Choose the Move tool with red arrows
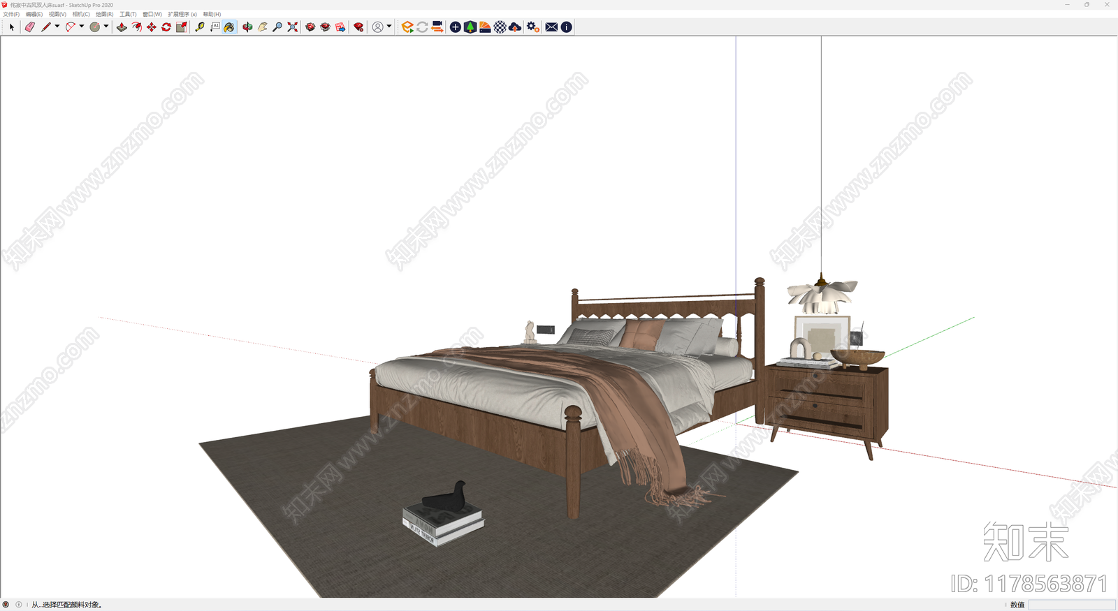The image size is (1118, 611). 152,27
